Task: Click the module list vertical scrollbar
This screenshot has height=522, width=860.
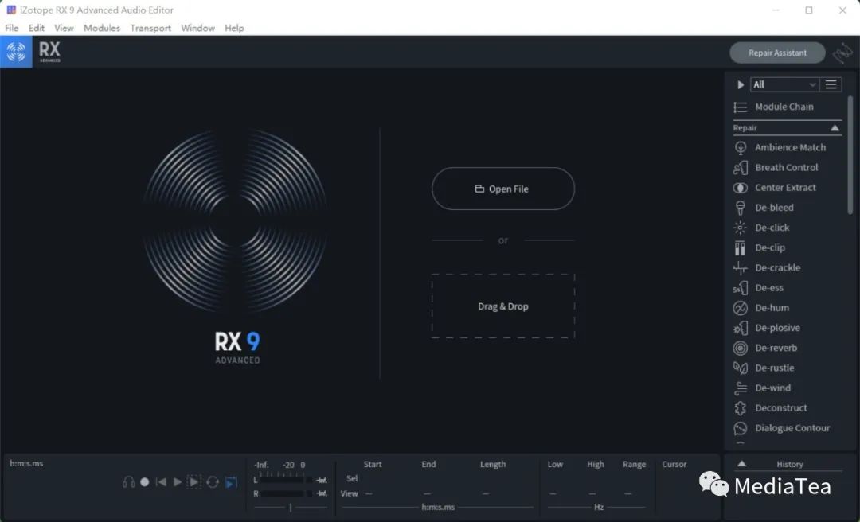Action: pos(850,155)
